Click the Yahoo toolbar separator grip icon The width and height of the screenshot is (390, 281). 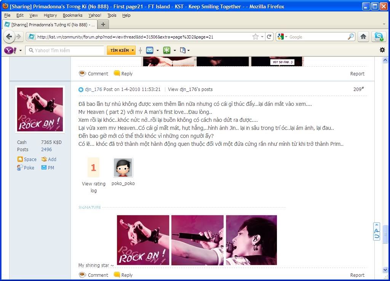click(140, 51)
